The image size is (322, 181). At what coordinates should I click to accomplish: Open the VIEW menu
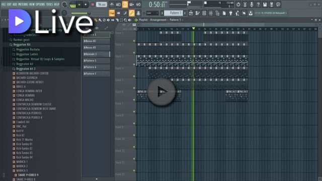(x=32, y=5)
